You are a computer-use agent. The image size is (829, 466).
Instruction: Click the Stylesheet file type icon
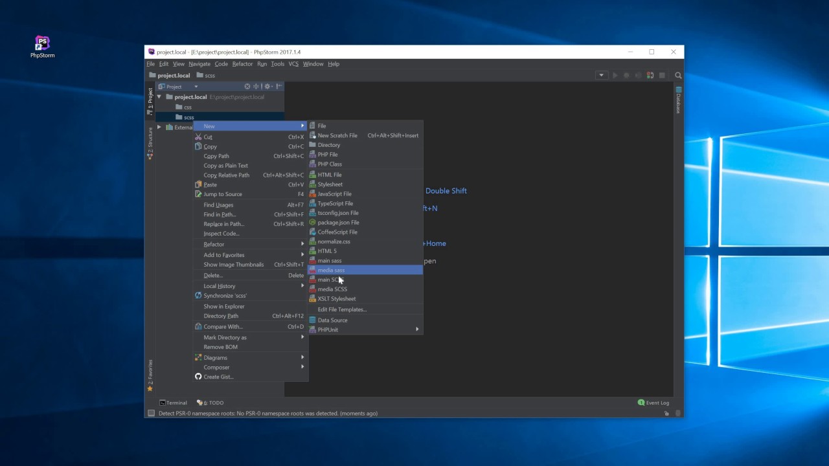coord(312,184)
